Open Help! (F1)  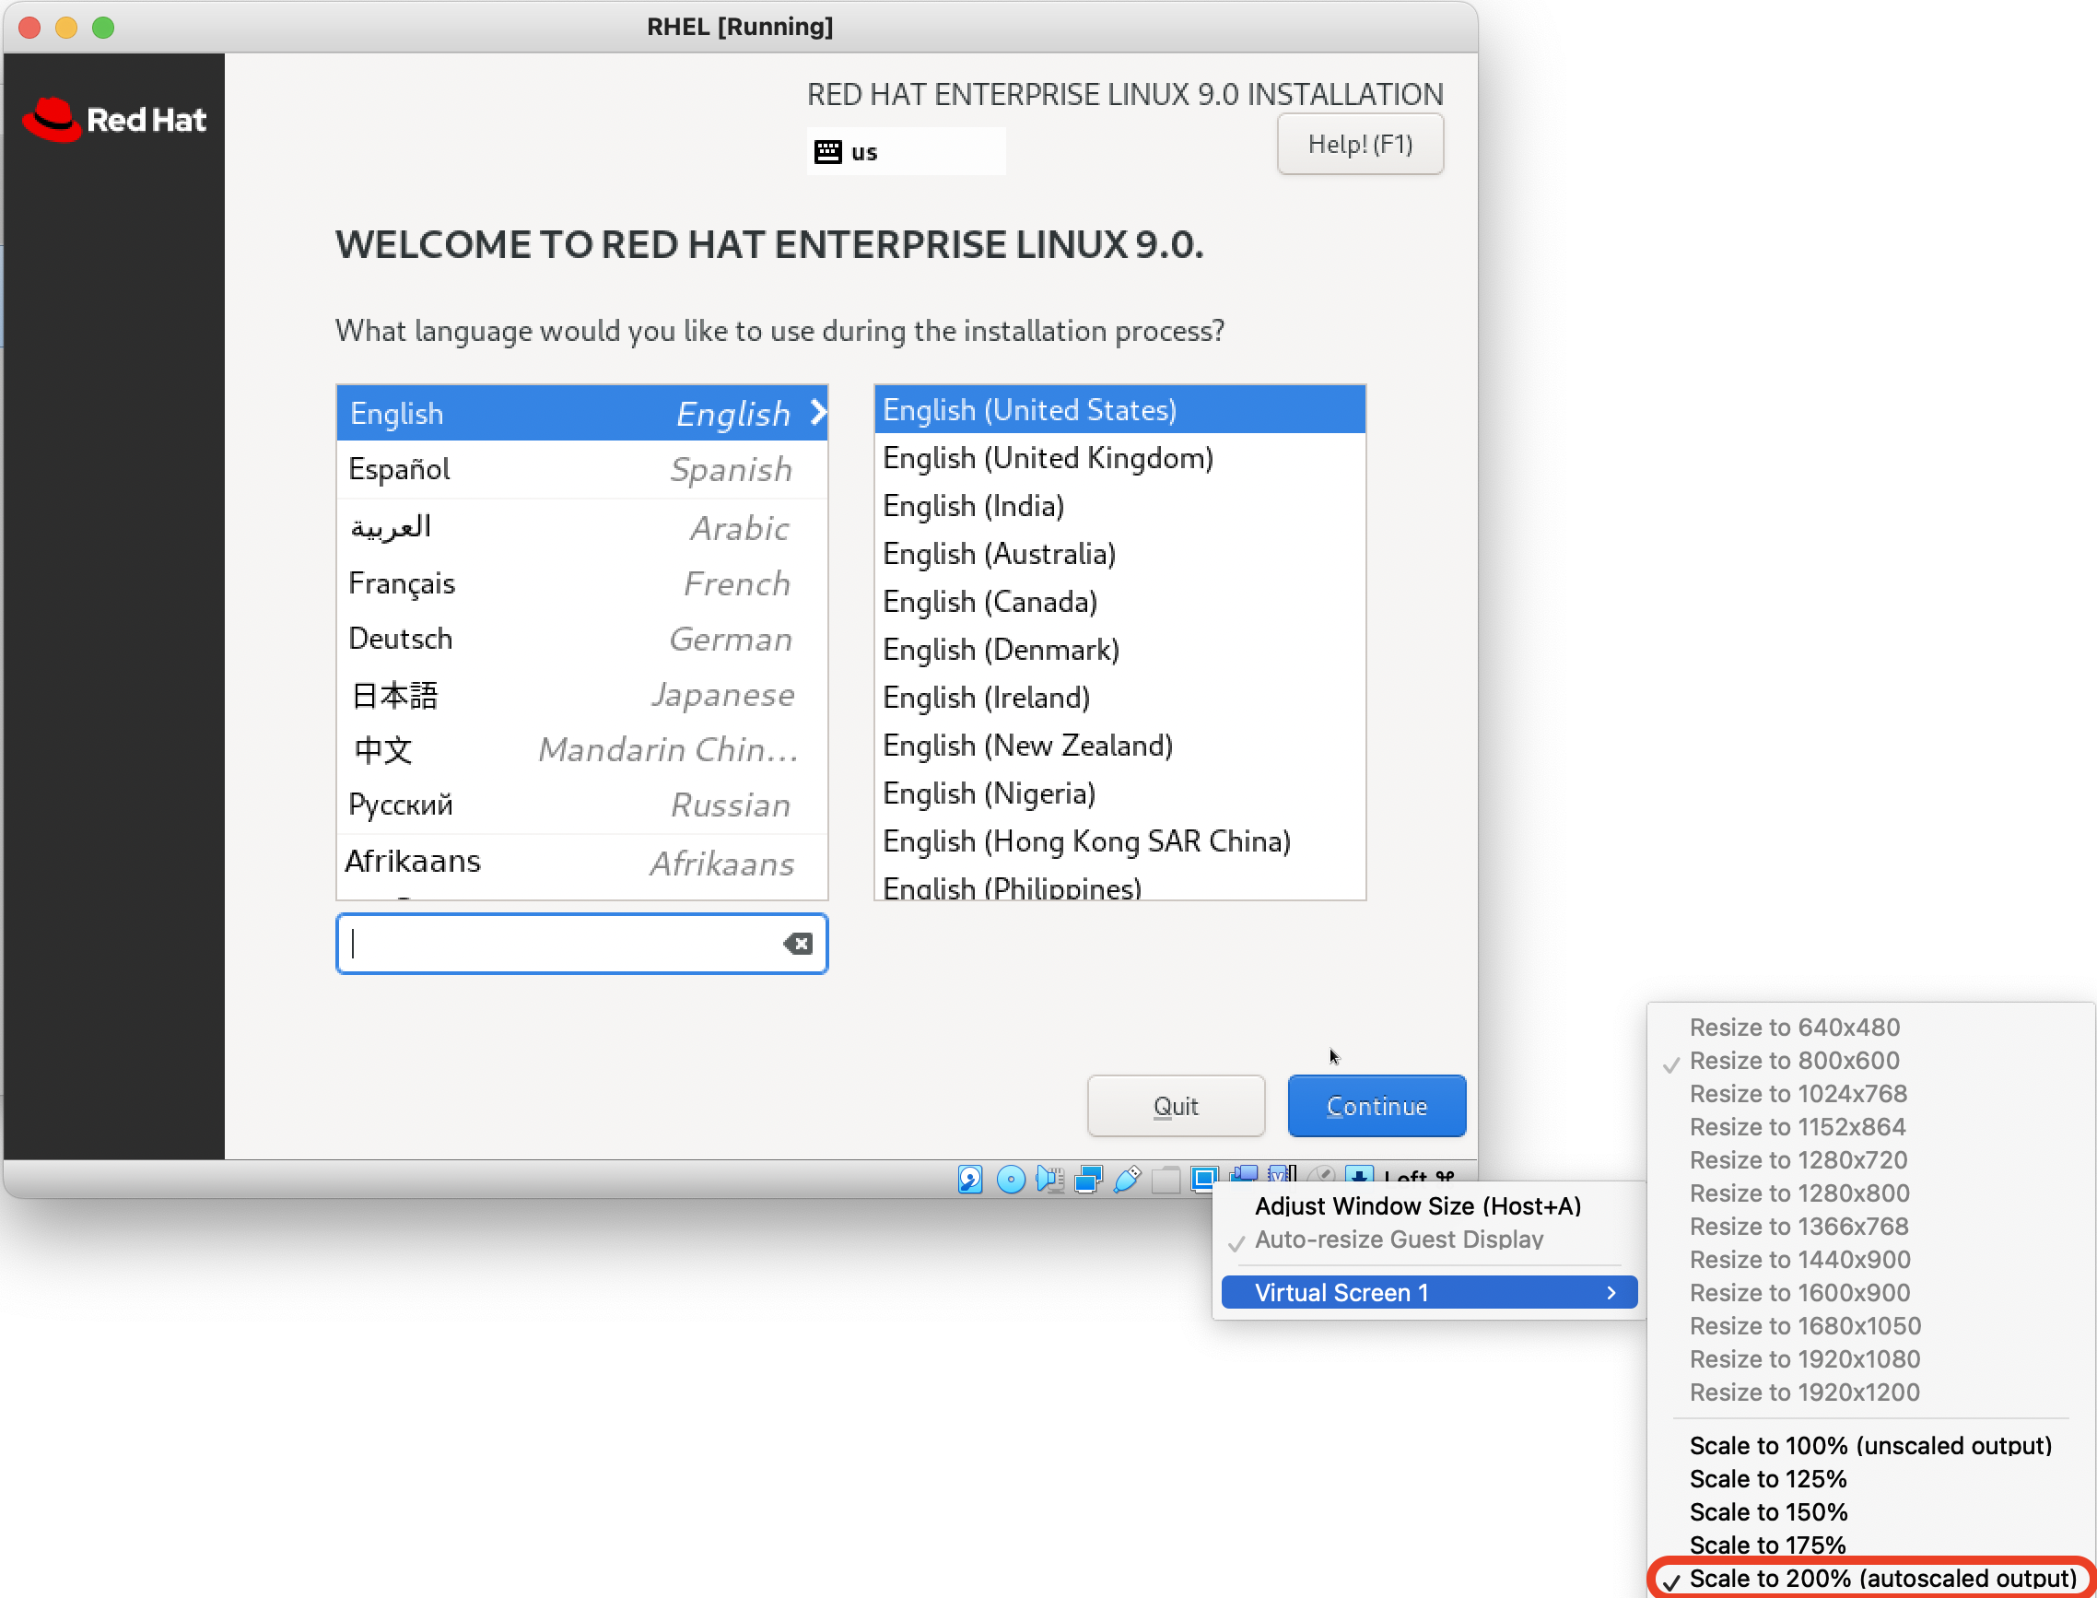coord(1360,145)
